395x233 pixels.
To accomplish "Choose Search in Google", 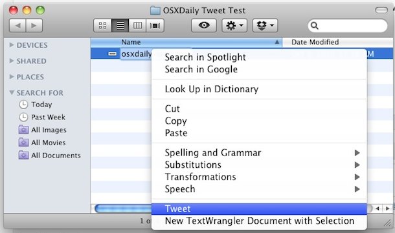I will point(259,69).
